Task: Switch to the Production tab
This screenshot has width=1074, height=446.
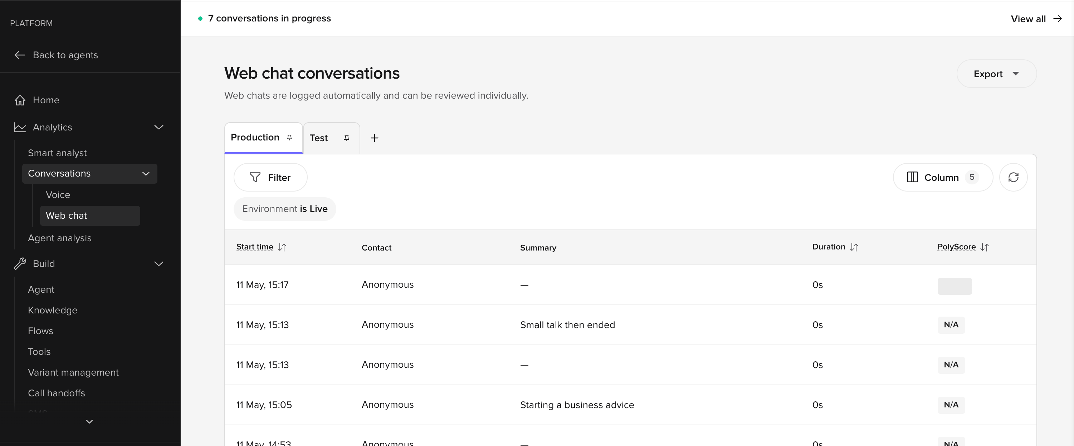Action: click(264, 138)
